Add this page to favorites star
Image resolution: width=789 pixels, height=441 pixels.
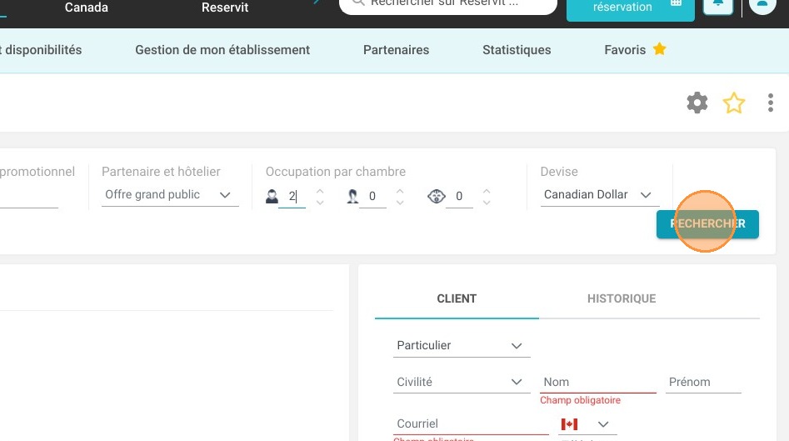pyautogui.click(x=734, y=103)
